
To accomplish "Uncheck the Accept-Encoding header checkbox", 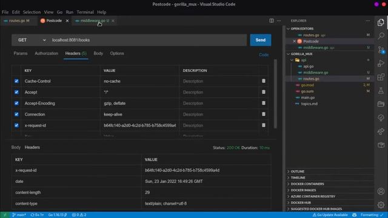I will click(x=16, y=103).
